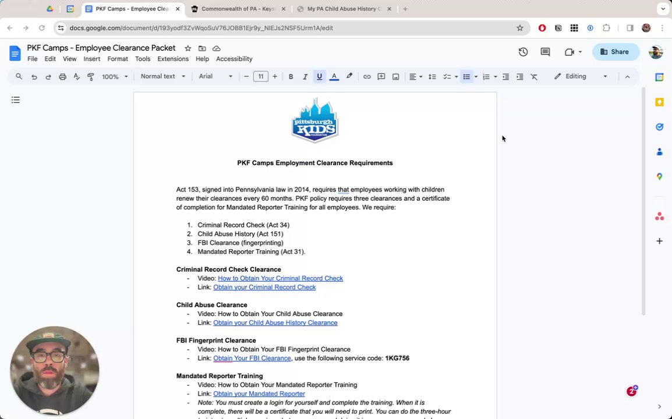Click the Undo arrow in toolbar
Image resolution: width=672 pixels, height=419 pixels.
[34, 77]
